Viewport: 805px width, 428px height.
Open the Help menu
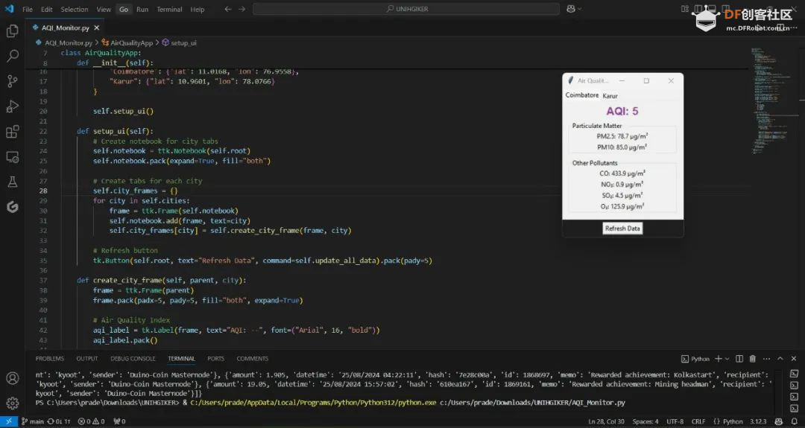point(197,9)
